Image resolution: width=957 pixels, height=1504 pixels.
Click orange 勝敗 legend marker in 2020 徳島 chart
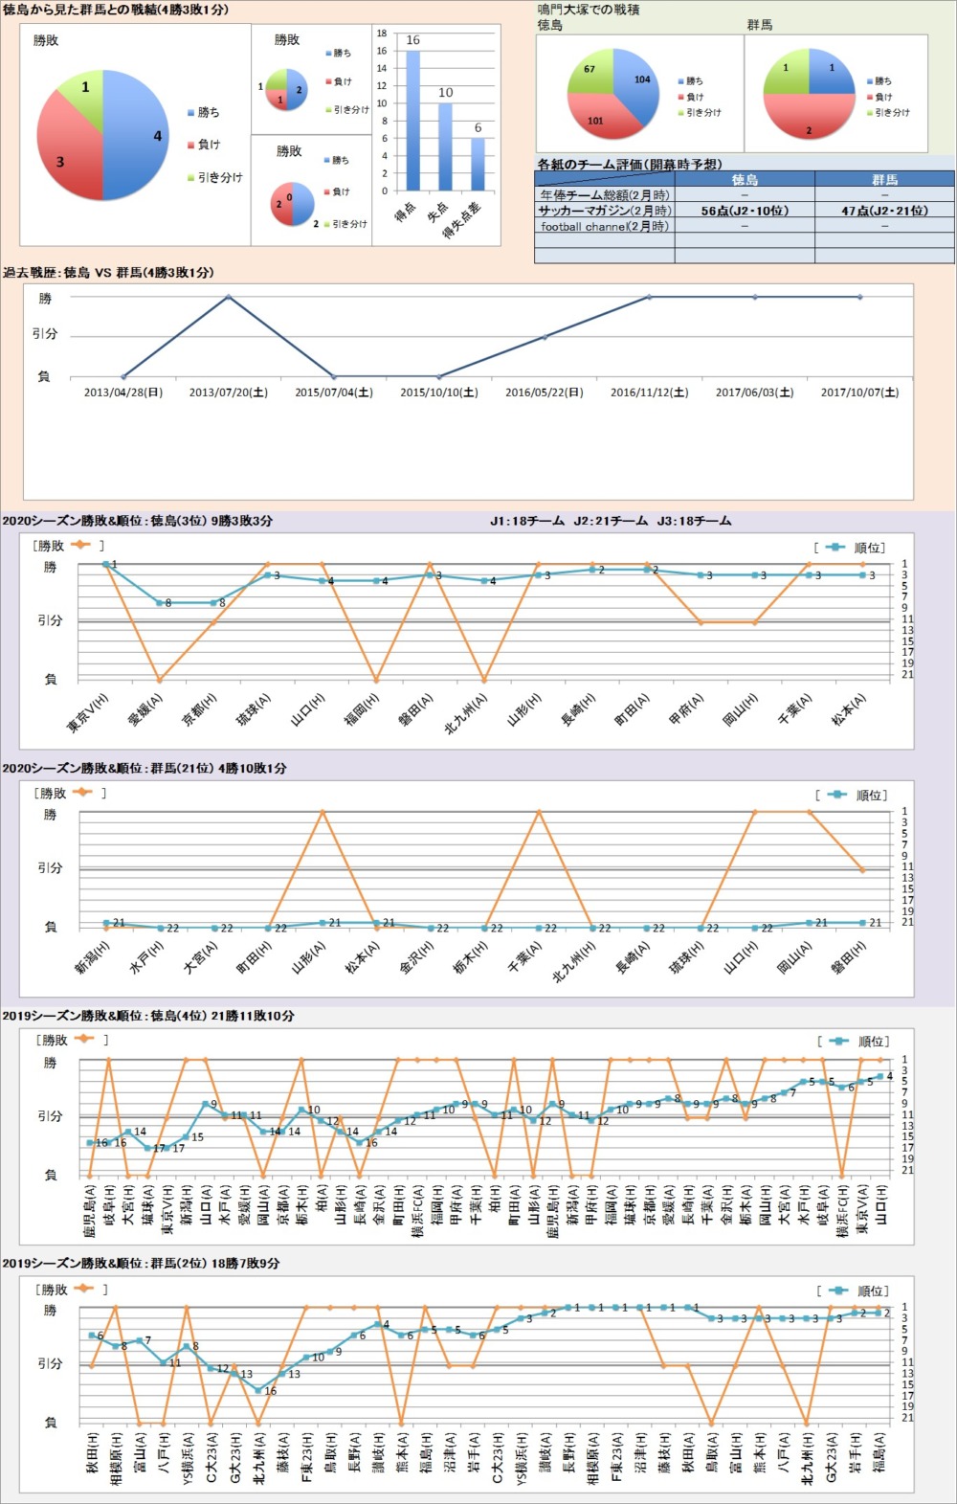pos(80,545)
